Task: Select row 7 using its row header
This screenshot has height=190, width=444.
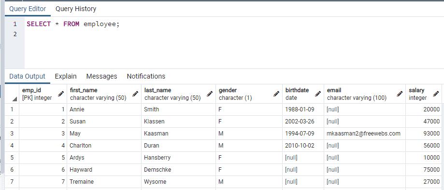Action: 12,181
